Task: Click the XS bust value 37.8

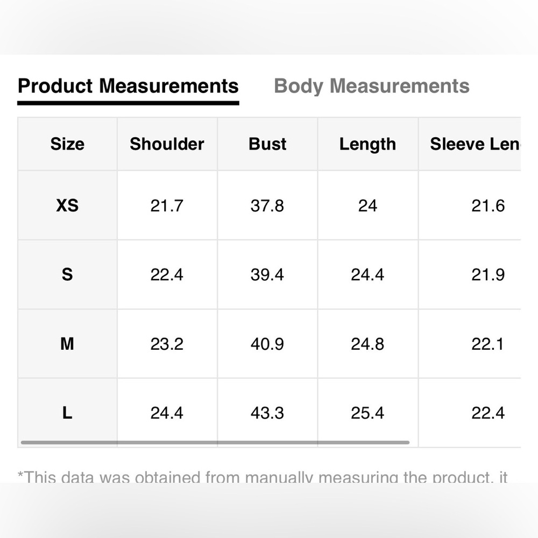Action: click(267, 206)
